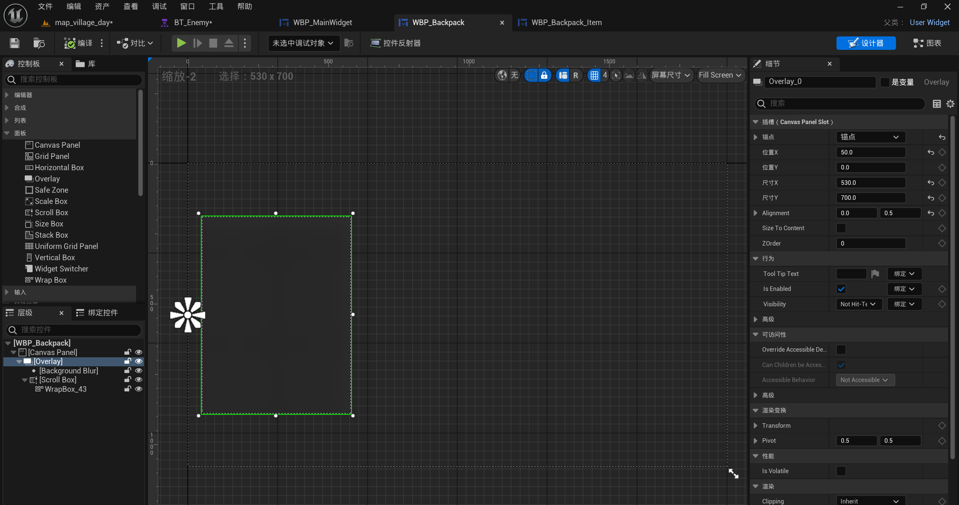Open the Fill Screen dropdown
The image size is (959, 505).
pos(720,75)
